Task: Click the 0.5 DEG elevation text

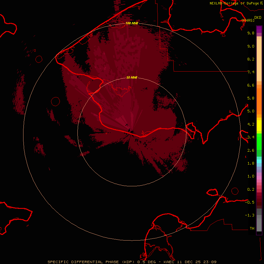Action: click(x=146, y=262)
